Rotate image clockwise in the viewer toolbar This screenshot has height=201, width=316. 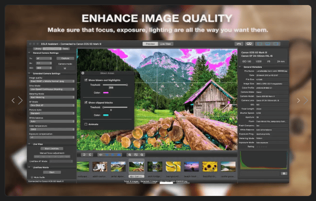point(90,155)
